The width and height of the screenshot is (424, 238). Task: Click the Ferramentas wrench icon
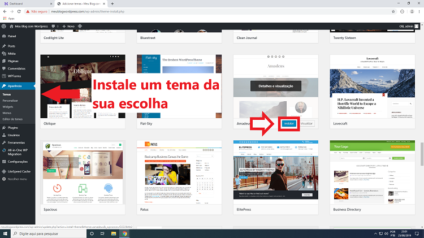4,142
